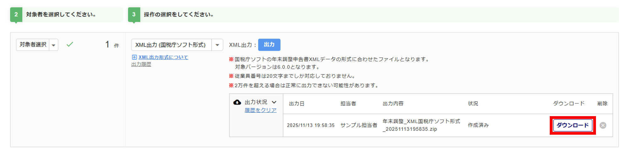Open the 対象者選択 dropdown arrow
The image size is (629, 152).
pyautogui.click(x=54, y=45)
